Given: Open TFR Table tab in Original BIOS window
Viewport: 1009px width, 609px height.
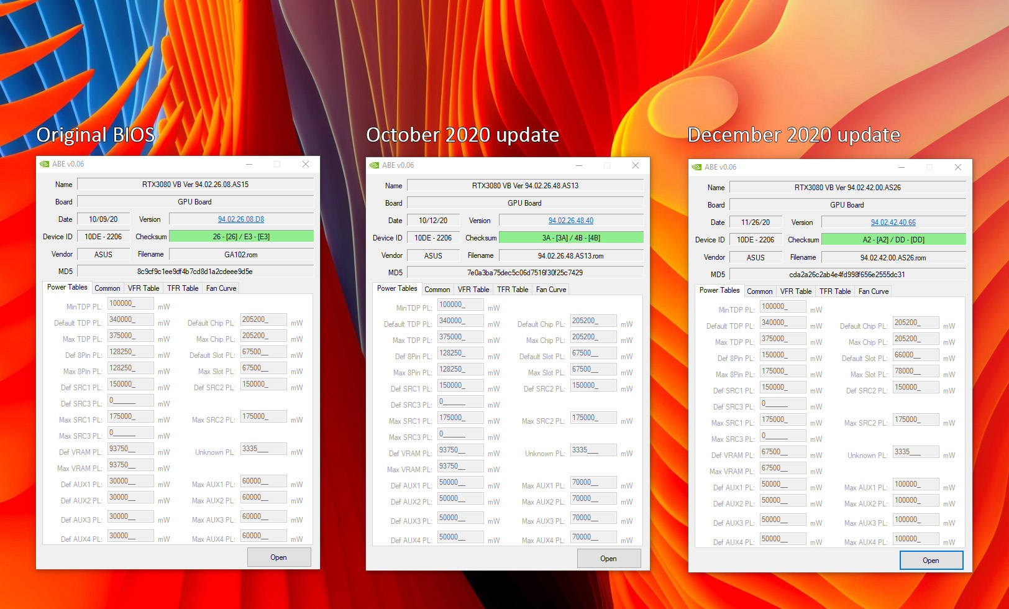Looking at the screenshot, I should pyautogui.click(x=183, y=288).
